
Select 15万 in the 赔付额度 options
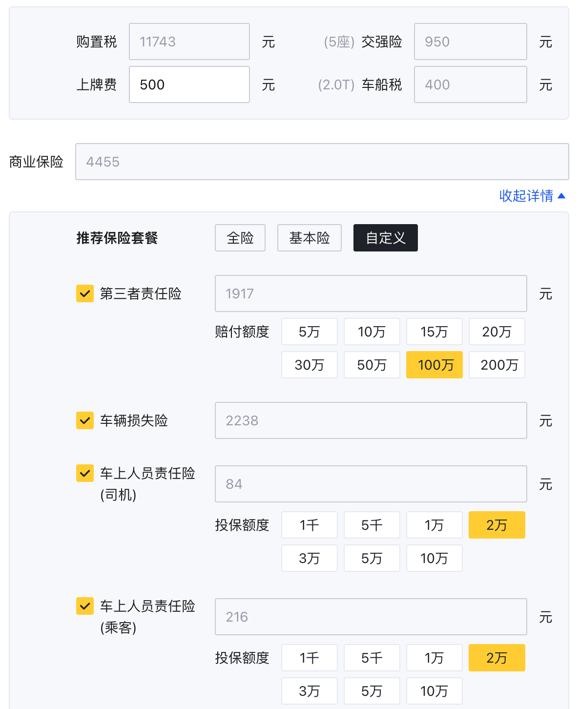tap(434, 332)
